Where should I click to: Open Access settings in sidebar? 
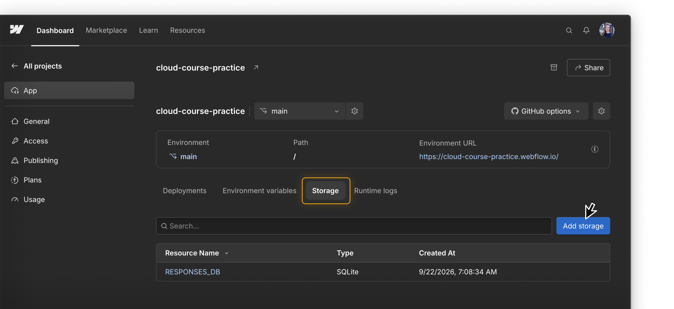coord(30,141)
